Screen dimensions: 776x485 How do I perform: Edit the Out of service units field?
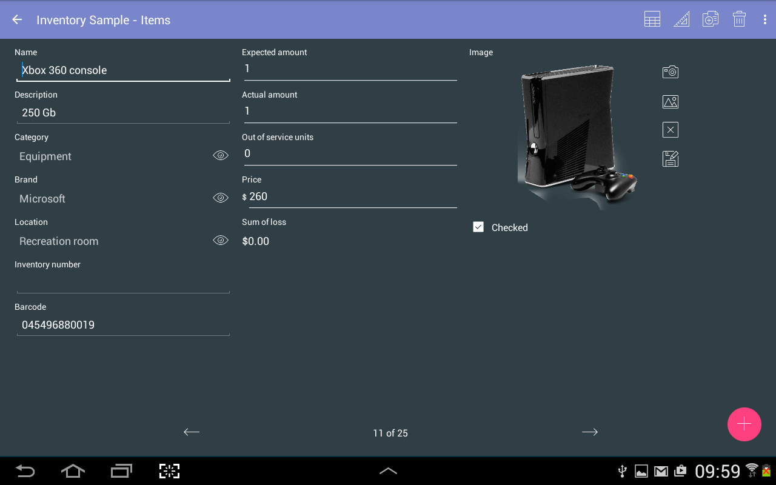click(350, 154)
